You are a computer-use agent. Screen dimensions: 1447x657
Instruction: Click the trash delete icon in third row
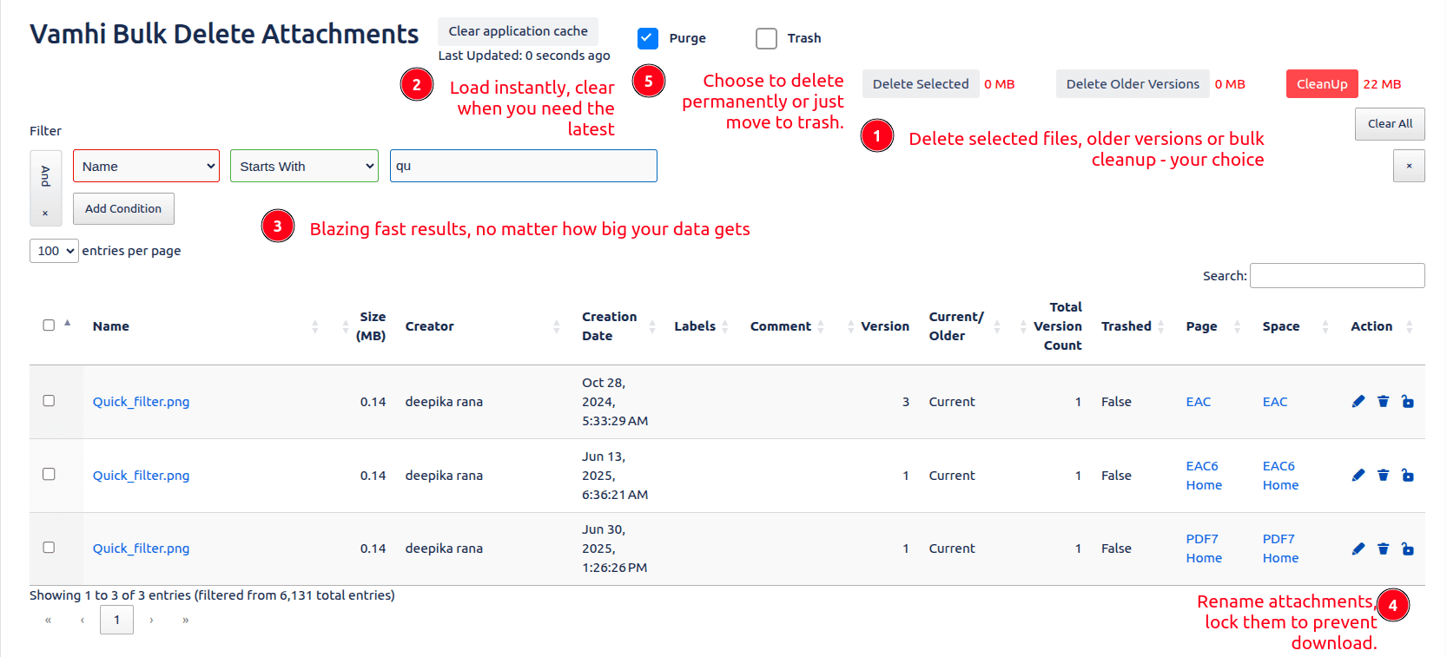[x=1383, y=549]
